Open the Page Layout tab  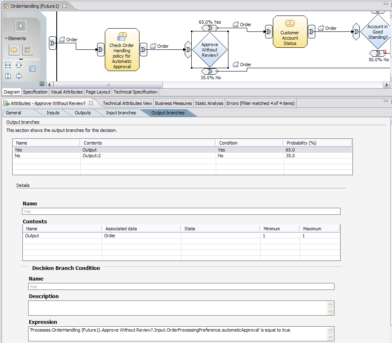point(98,92)
